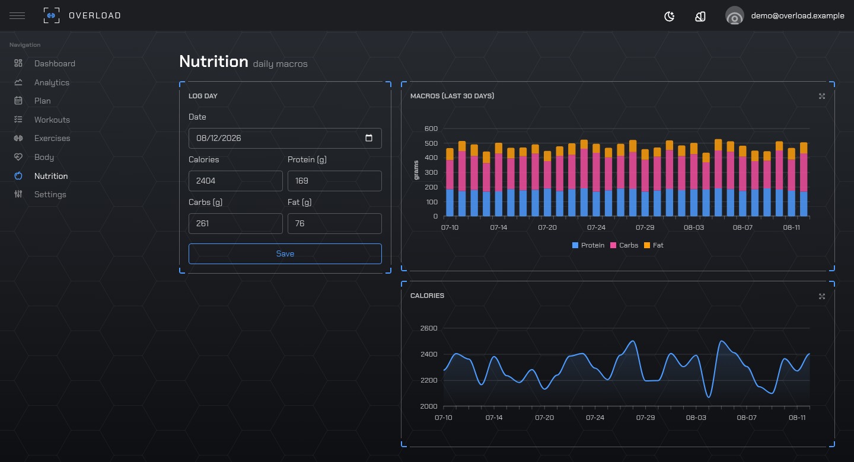The width and height of the screenshot is (854, 462).
Task: Click the 'MACROS (LAST 30 DAYS)' heading
Action: pos(452,96)
